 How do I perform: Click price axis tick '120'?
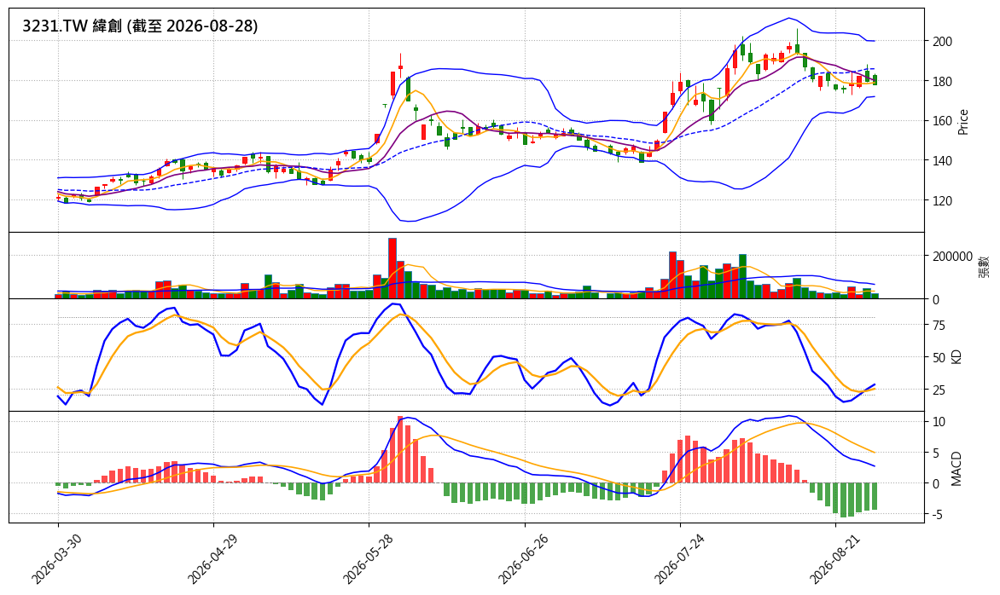point(942,200)
